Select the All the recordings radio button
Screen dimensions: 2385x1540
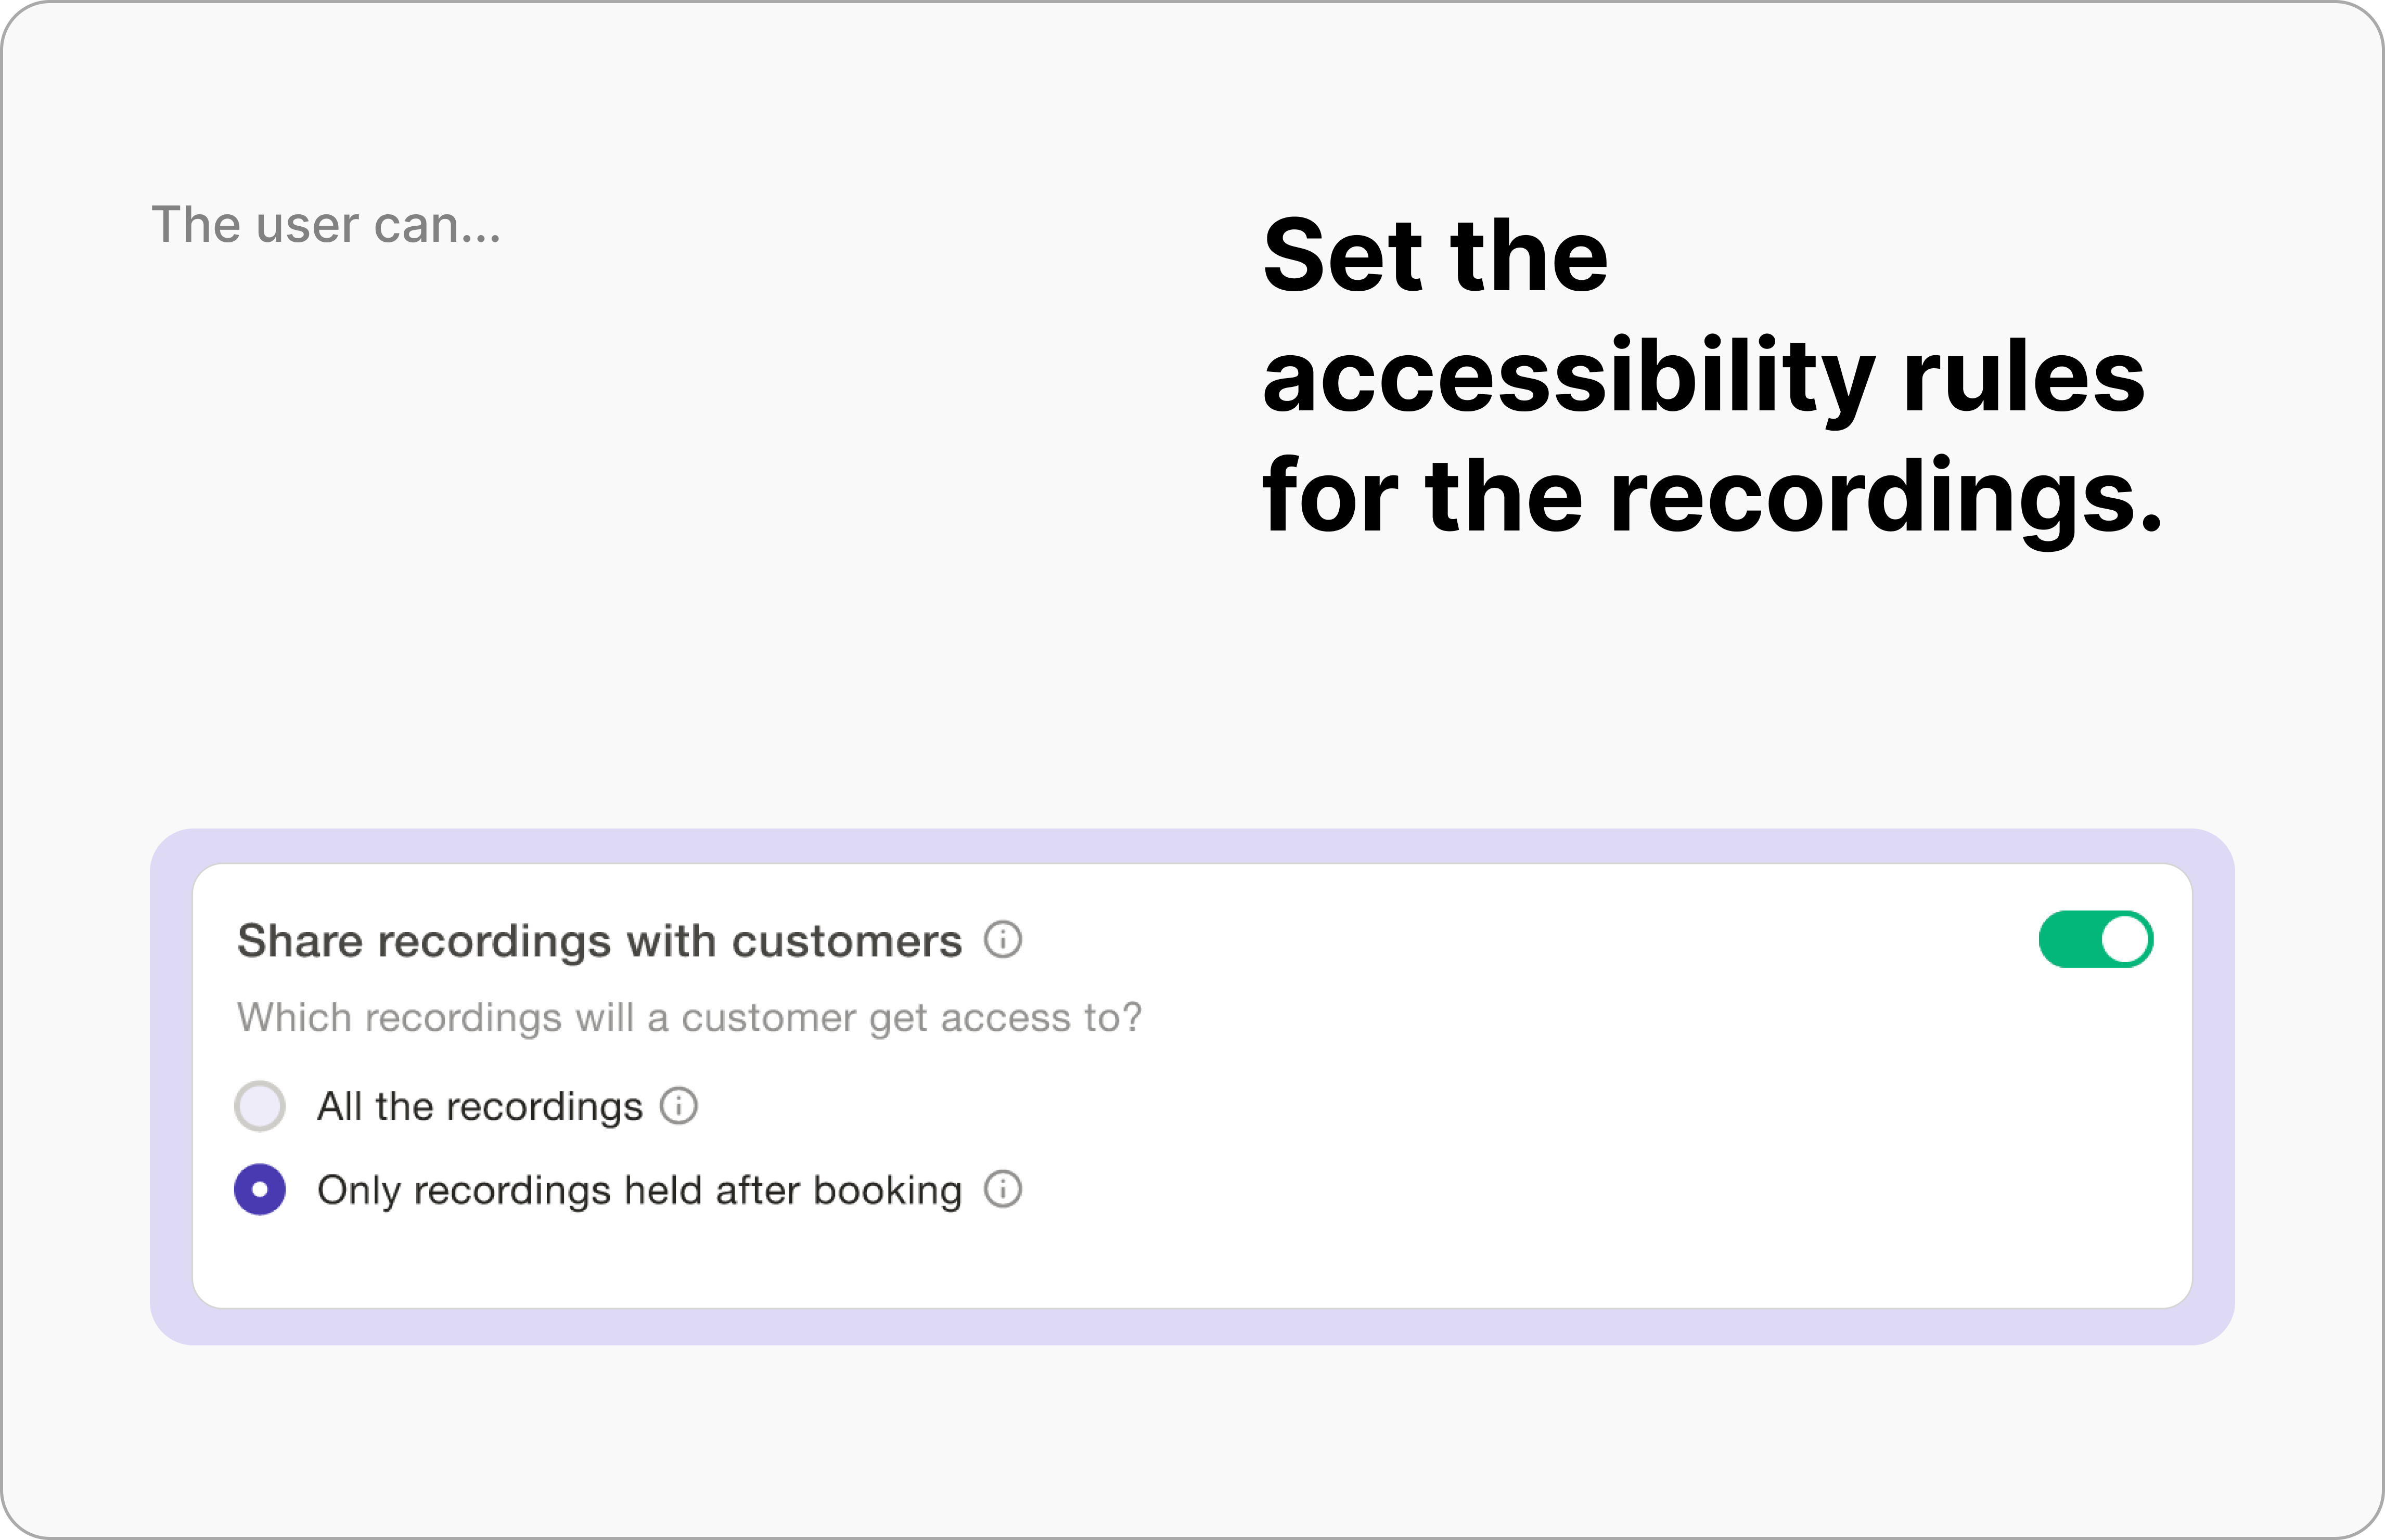click(x=260, y=1106)
